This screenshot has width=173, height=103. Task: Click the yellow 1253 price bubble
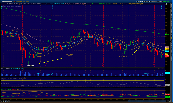[x=167, y=54]
